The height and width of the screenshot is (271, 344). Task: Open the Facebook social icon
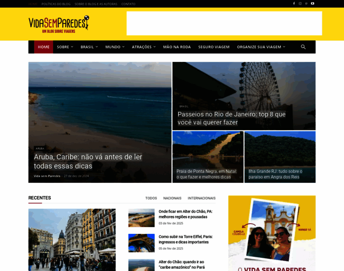[294, 4]
